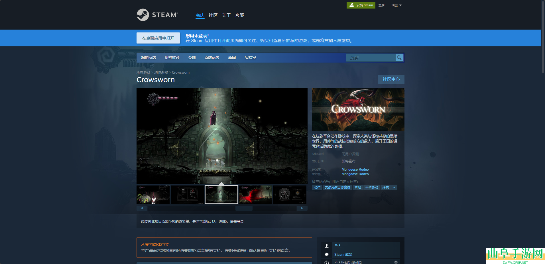Select the 平台游戏 platformer tag
Screen dimensions: 545x264
pyautogui.click(x=372, y=187)
